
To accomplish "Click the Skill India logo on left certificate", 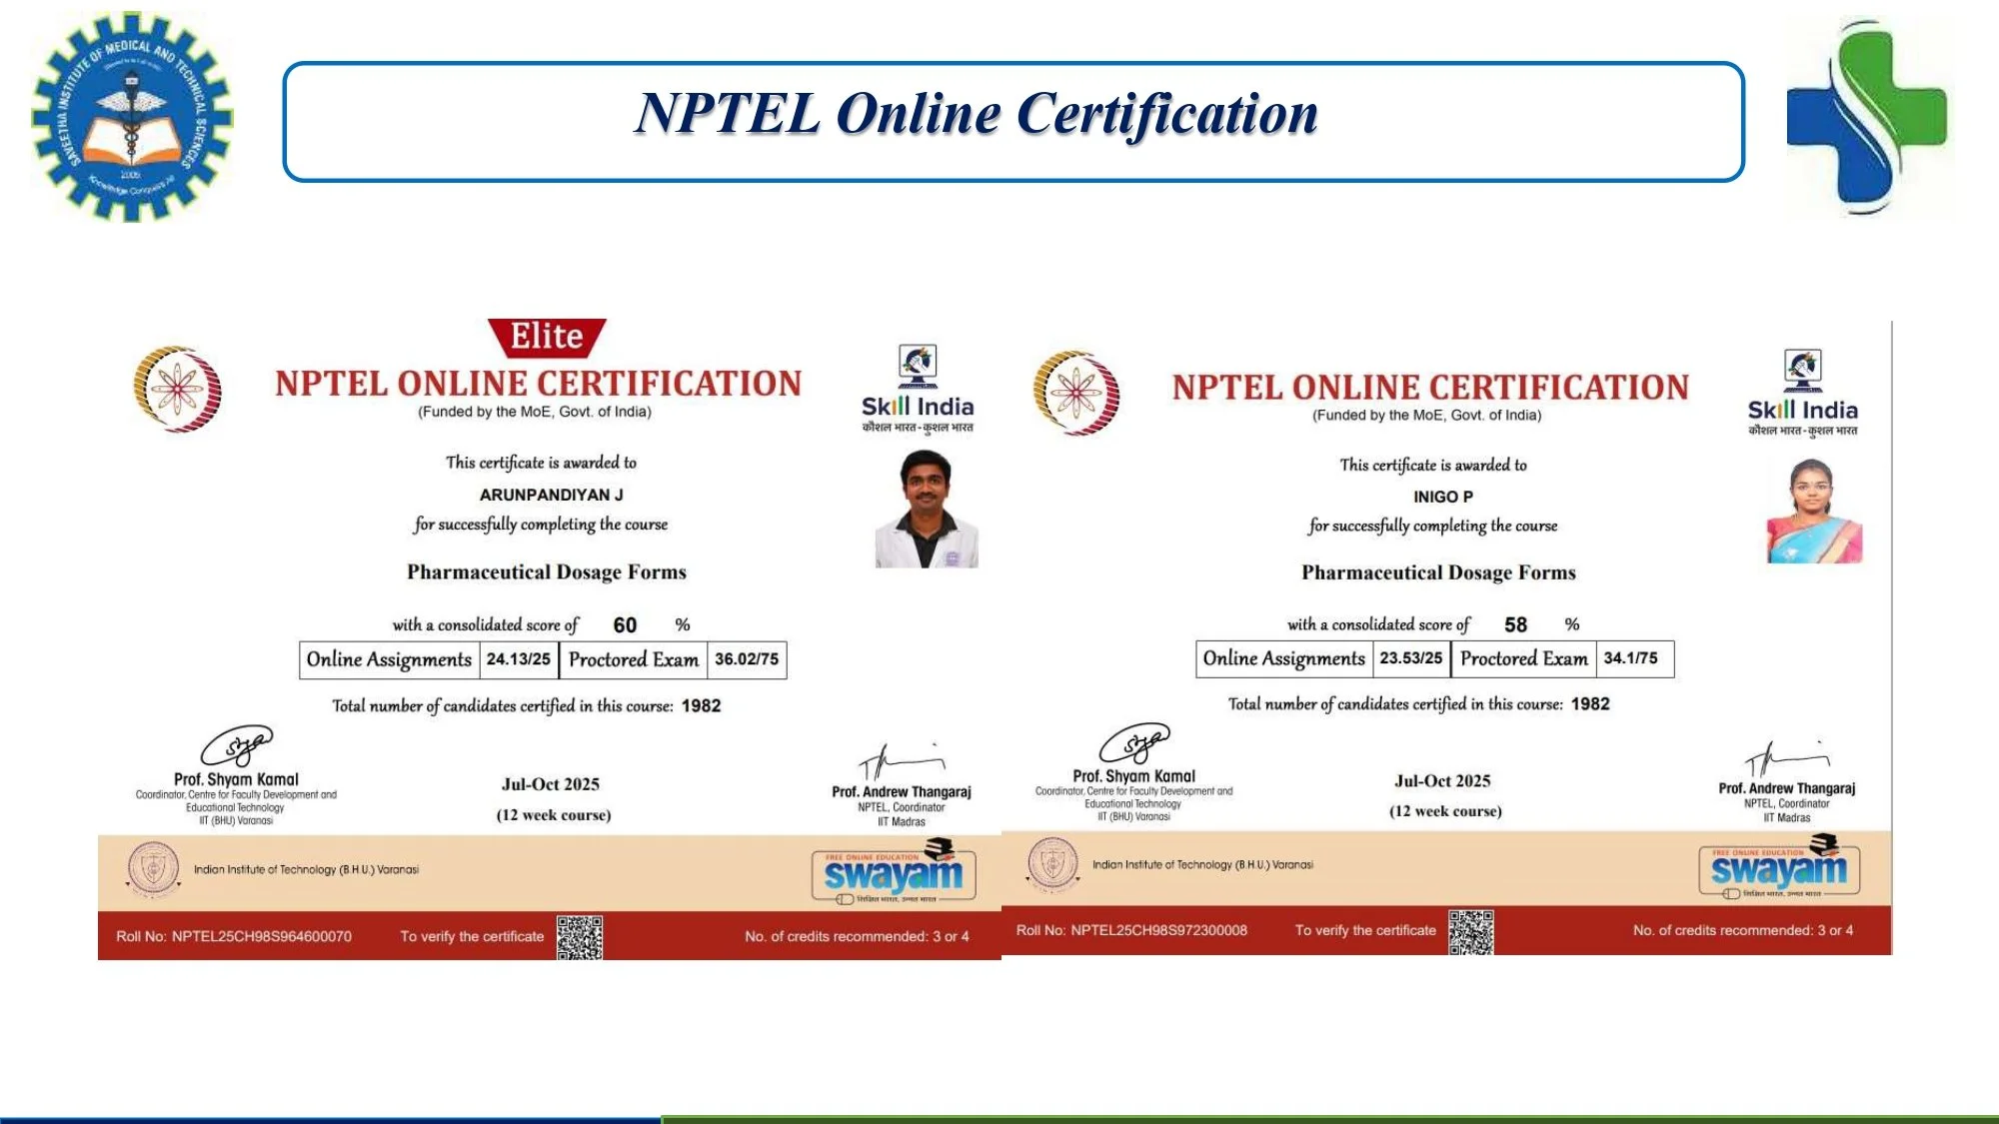I will pos(918,389).
